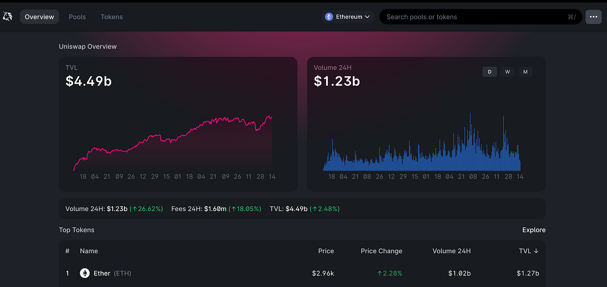Click the 2.48% TVL change figure

325,209
